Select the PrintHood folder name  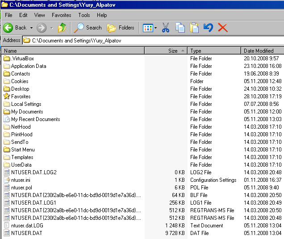(22, 134)
